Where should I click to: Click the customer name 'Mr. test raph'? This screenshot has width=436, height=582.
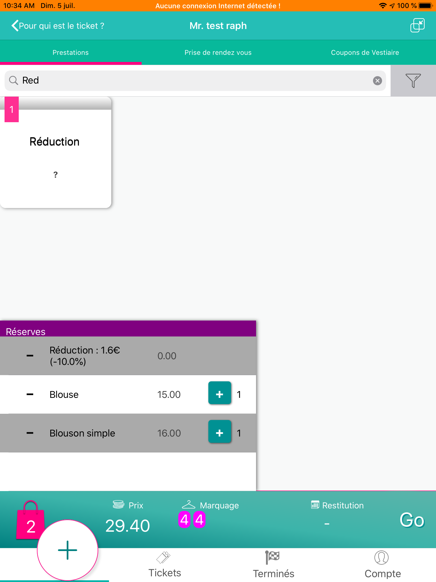[218, 26]
